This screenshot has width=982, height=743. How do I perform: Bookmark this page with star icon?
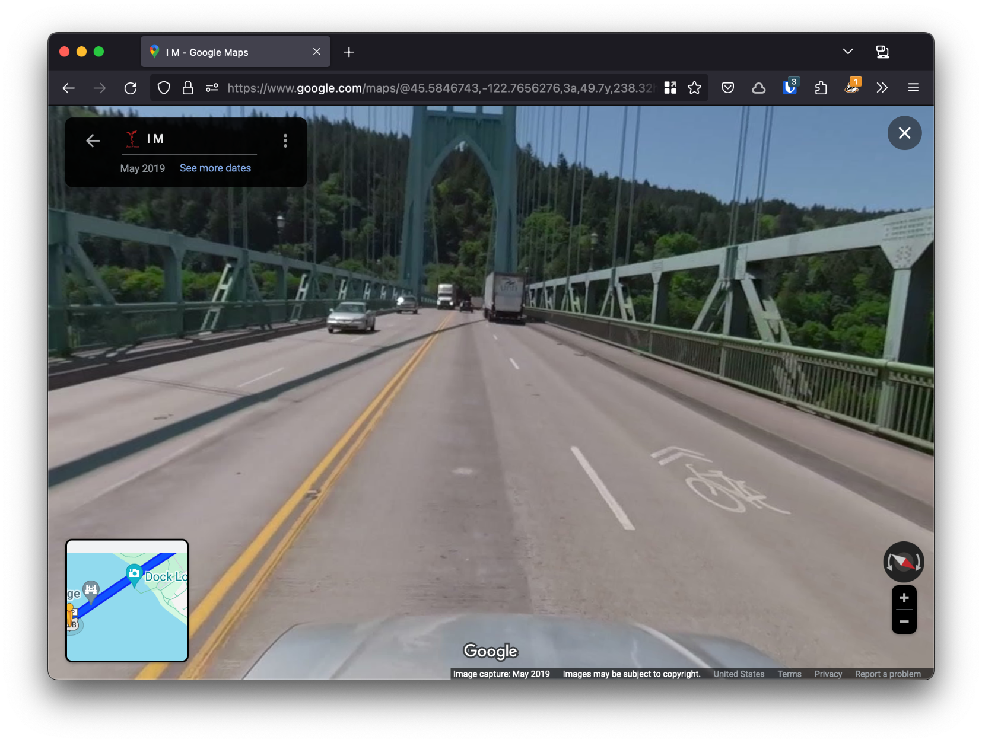[x=694, y=88]
